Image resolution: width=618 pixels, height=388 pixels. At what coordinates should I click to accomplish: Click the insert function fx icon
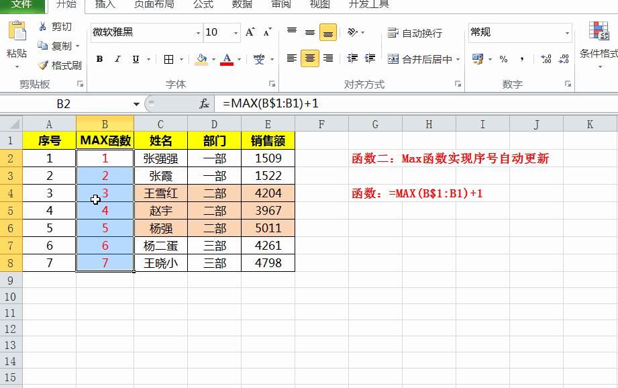click(x=204, y=103)
